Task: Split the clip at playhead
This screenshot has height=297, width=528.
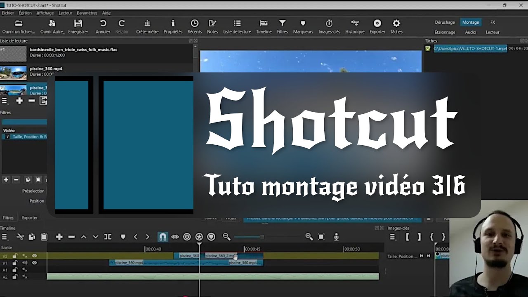Action: point(108,237)
